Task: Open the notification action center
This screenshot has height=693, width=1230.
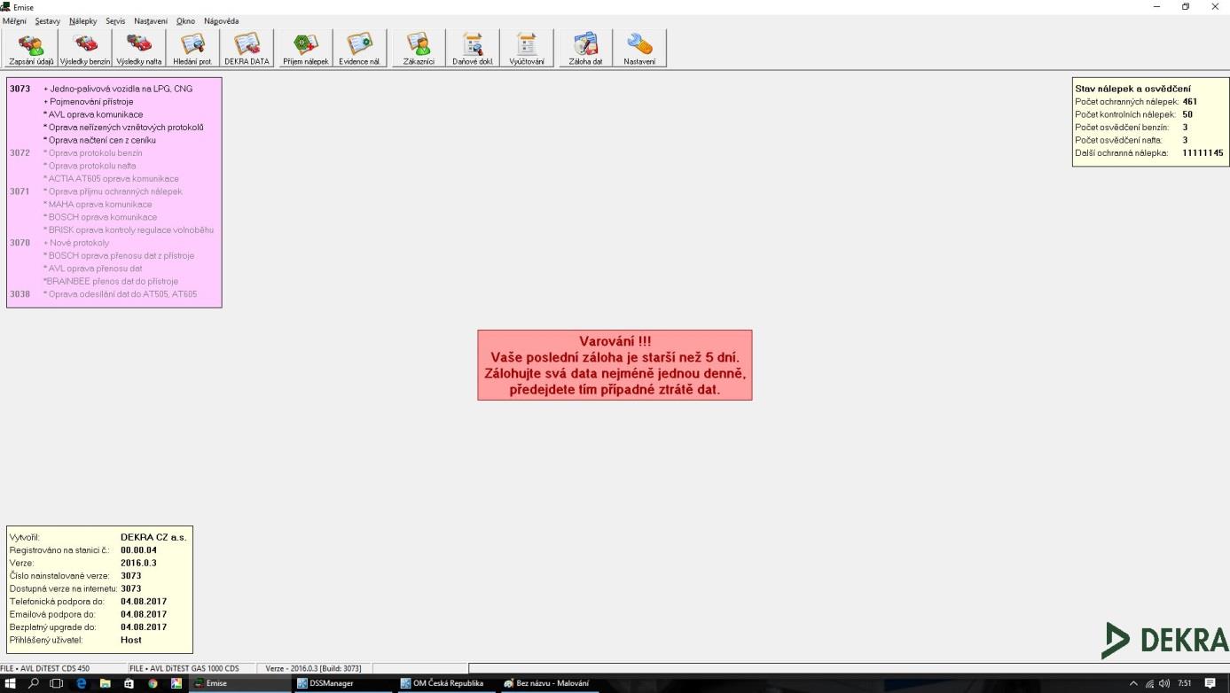Action: coord(1210,683)
